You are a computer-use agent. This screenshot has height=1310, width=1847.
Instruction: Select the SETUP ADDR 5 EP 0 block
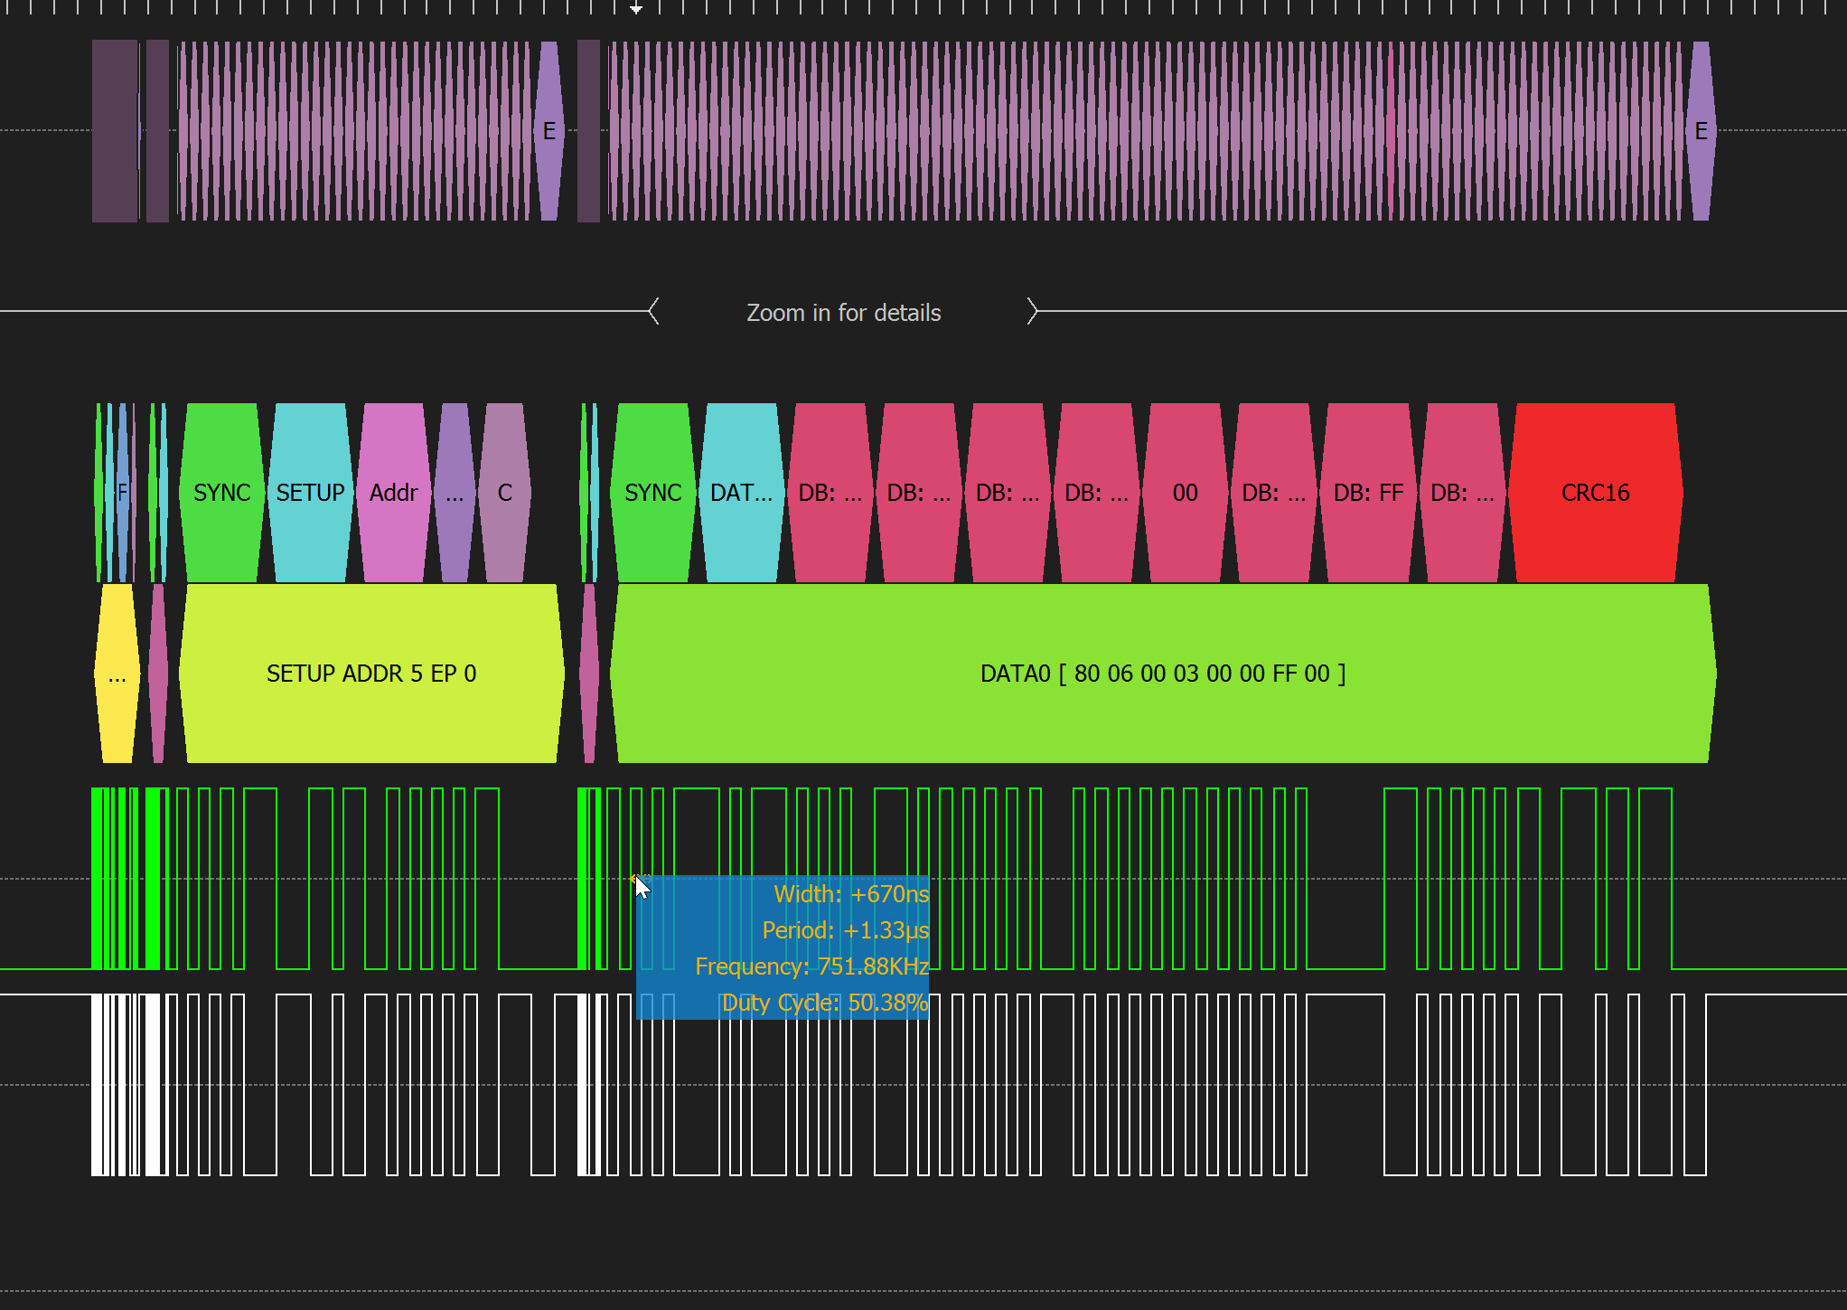tap(371, 674)
